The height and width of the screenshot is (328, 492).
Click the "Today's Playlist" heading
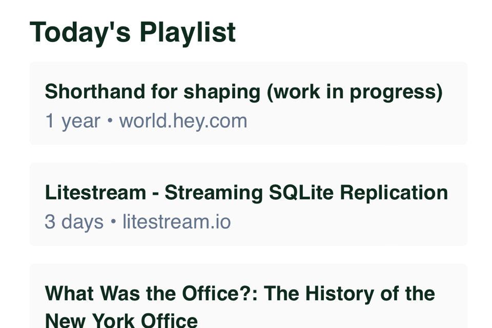[132, 32]
